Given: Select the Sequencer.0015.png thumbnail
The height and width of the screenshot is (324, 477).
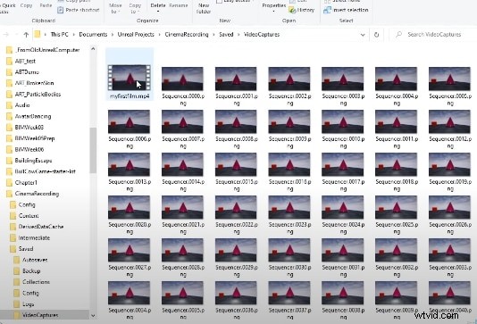Looking at the screenshot, I should click(236, 164).
